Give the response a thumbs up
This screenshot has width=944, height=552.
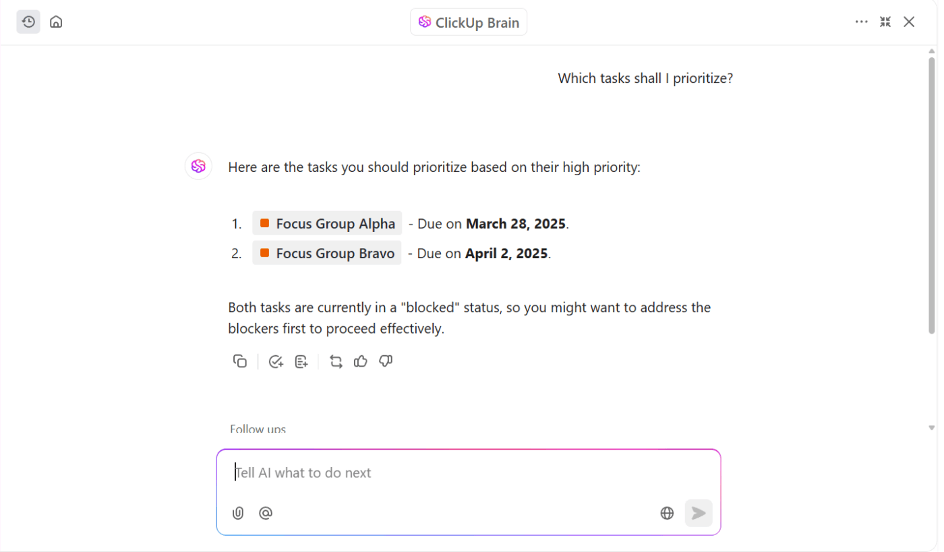click(361, 361)
